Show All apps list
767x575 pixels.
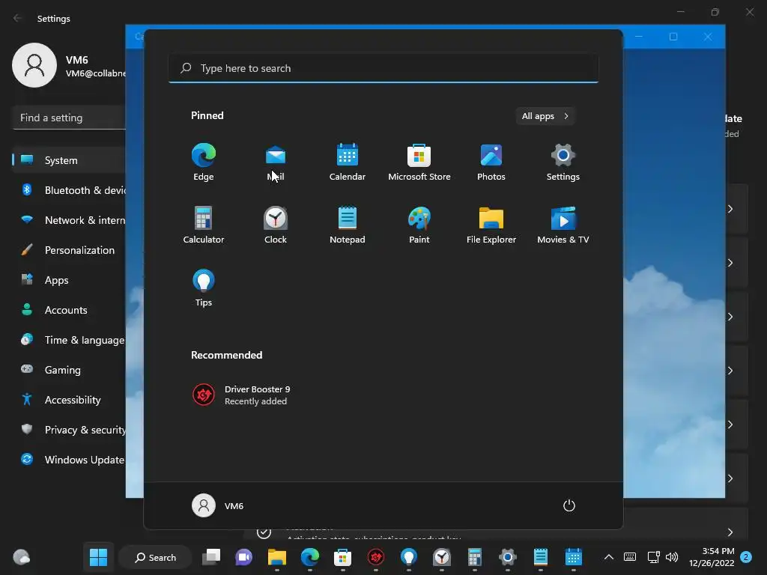click(545, 116)
